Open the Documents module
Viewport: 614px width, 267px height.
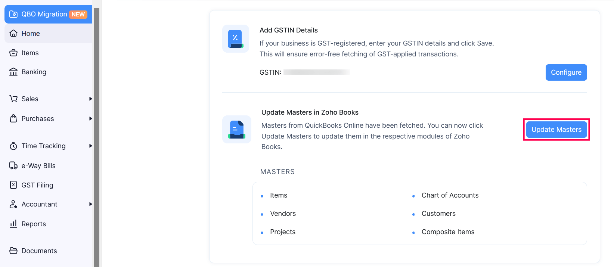click(x=48, y=251)
